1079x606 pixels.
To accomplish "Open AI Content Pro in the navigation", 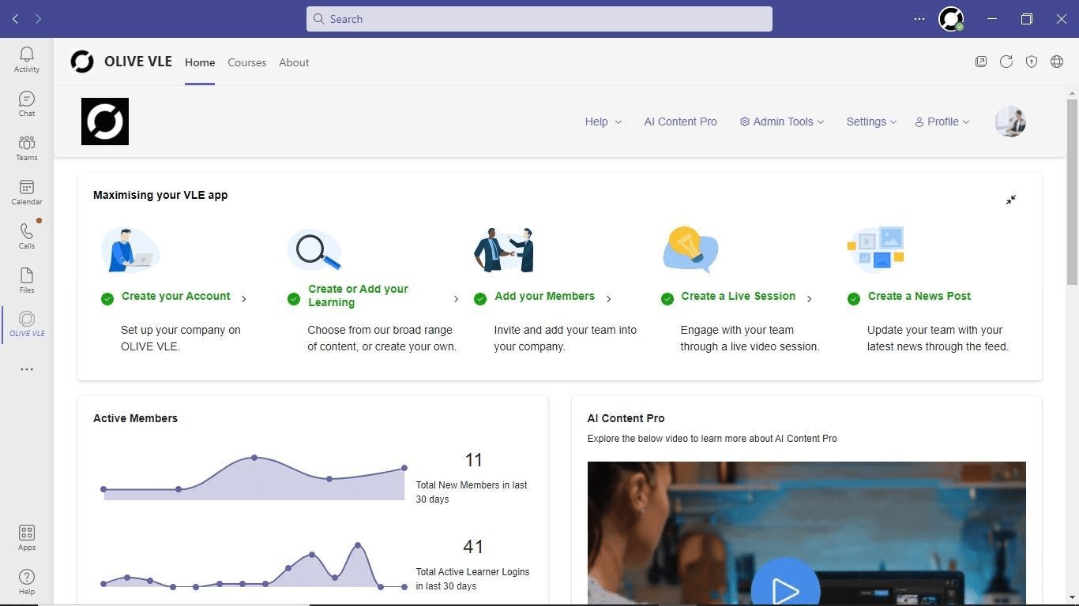I will click(680, 122).
